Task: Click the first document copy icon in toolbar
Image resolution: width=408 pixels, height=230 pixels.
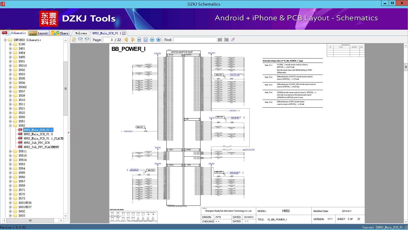Action: point(74,40)
